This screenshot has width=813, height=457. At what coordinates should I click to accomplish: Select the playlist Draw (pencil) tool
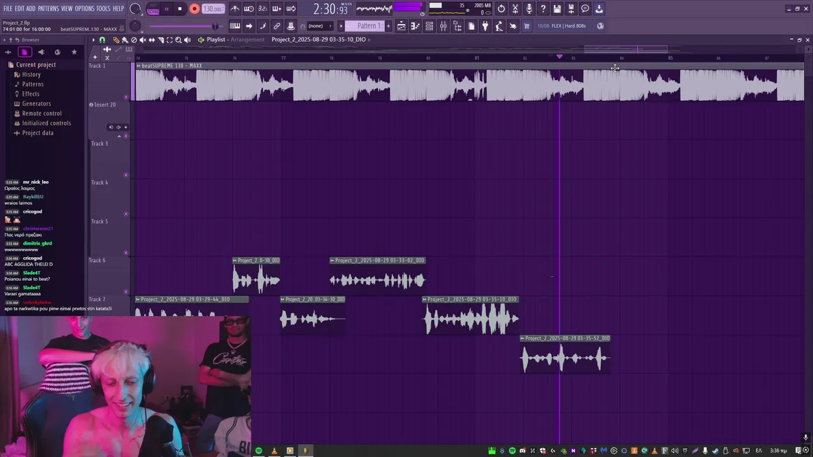point(116,39)
